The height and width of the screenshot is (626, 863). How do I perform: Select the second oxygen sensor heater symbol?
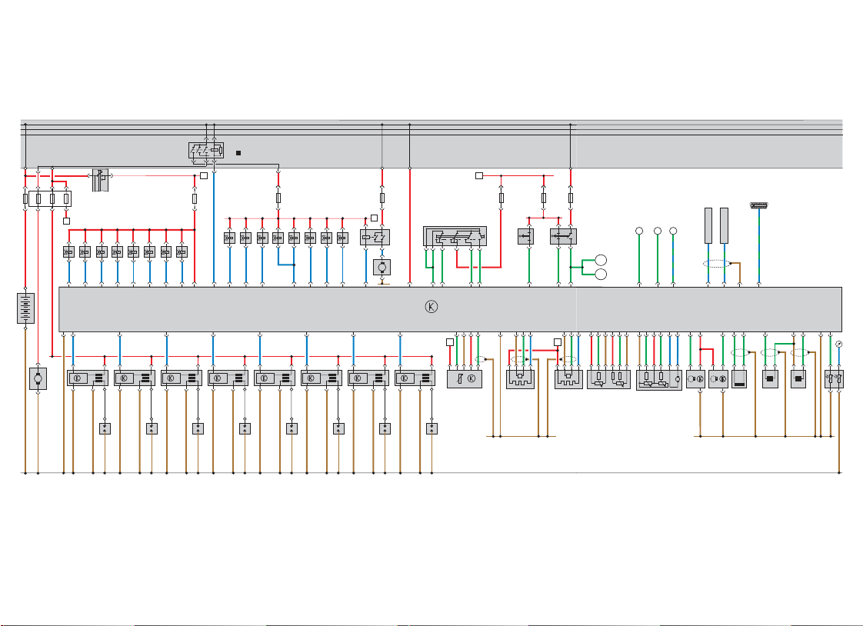(568, 379)
